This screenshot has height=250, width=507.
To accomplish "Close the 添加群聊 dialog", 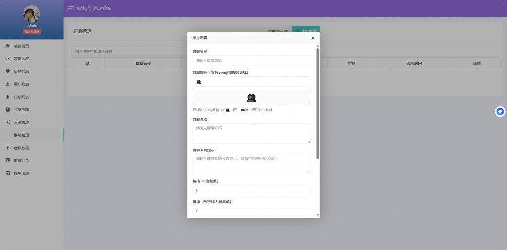I will pyautogui.click(x=313, y=38).
